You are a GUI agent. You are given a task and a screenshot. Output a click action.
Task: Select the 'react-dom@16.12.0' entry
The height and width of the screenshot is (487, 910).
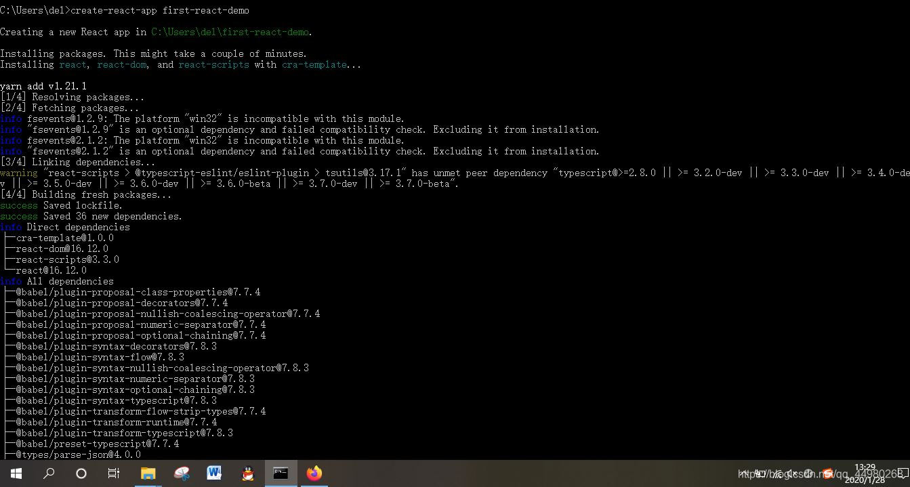click(62, 249)
